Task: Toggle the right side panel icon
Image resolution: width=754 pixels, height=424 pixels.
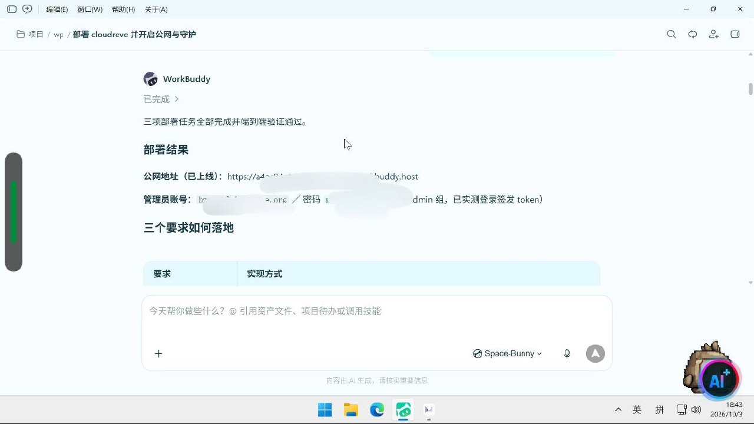Action: coord(735,34)
